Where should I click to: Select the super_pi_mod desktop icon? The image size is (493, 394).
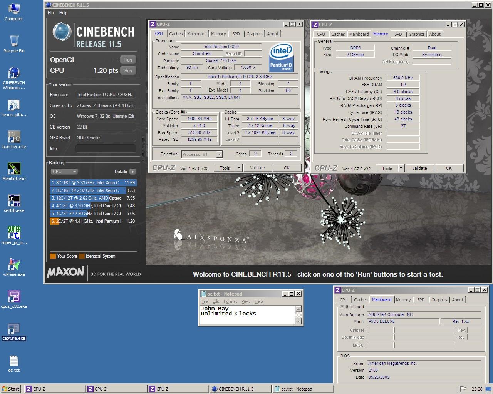point(14,236)
